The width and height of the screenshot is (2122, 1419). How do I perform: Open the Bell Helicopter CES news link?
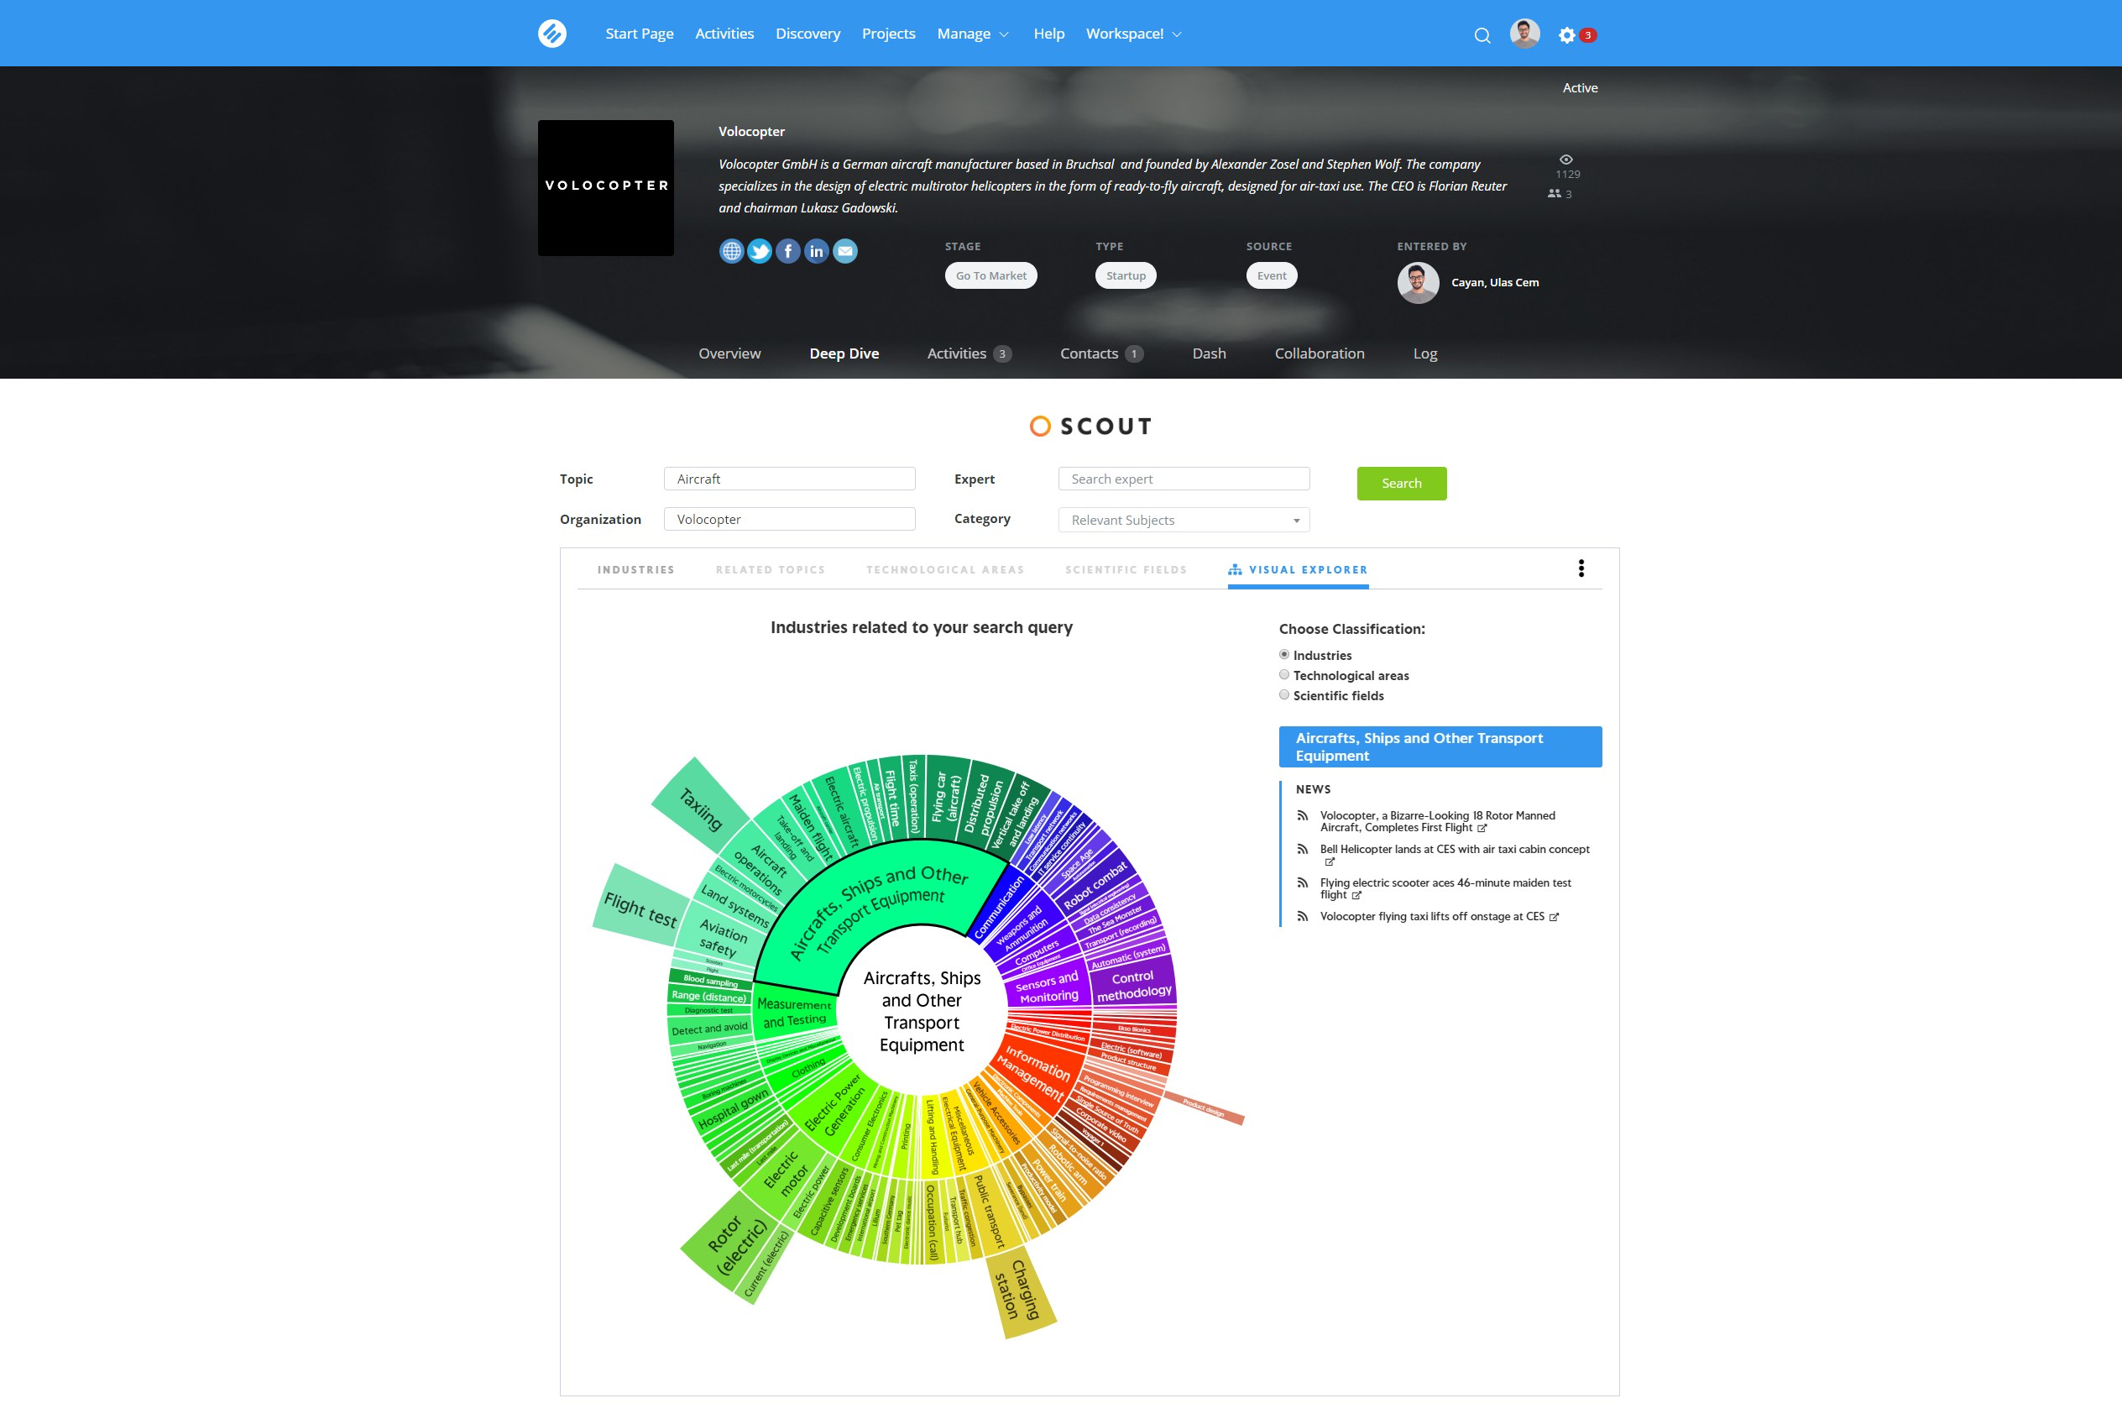(1454, 849)
